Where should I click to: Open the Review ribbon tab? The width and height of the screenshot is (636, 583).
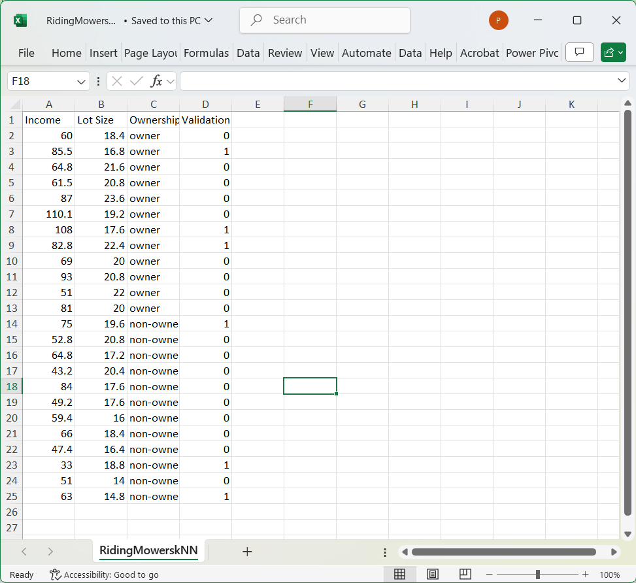284,52
